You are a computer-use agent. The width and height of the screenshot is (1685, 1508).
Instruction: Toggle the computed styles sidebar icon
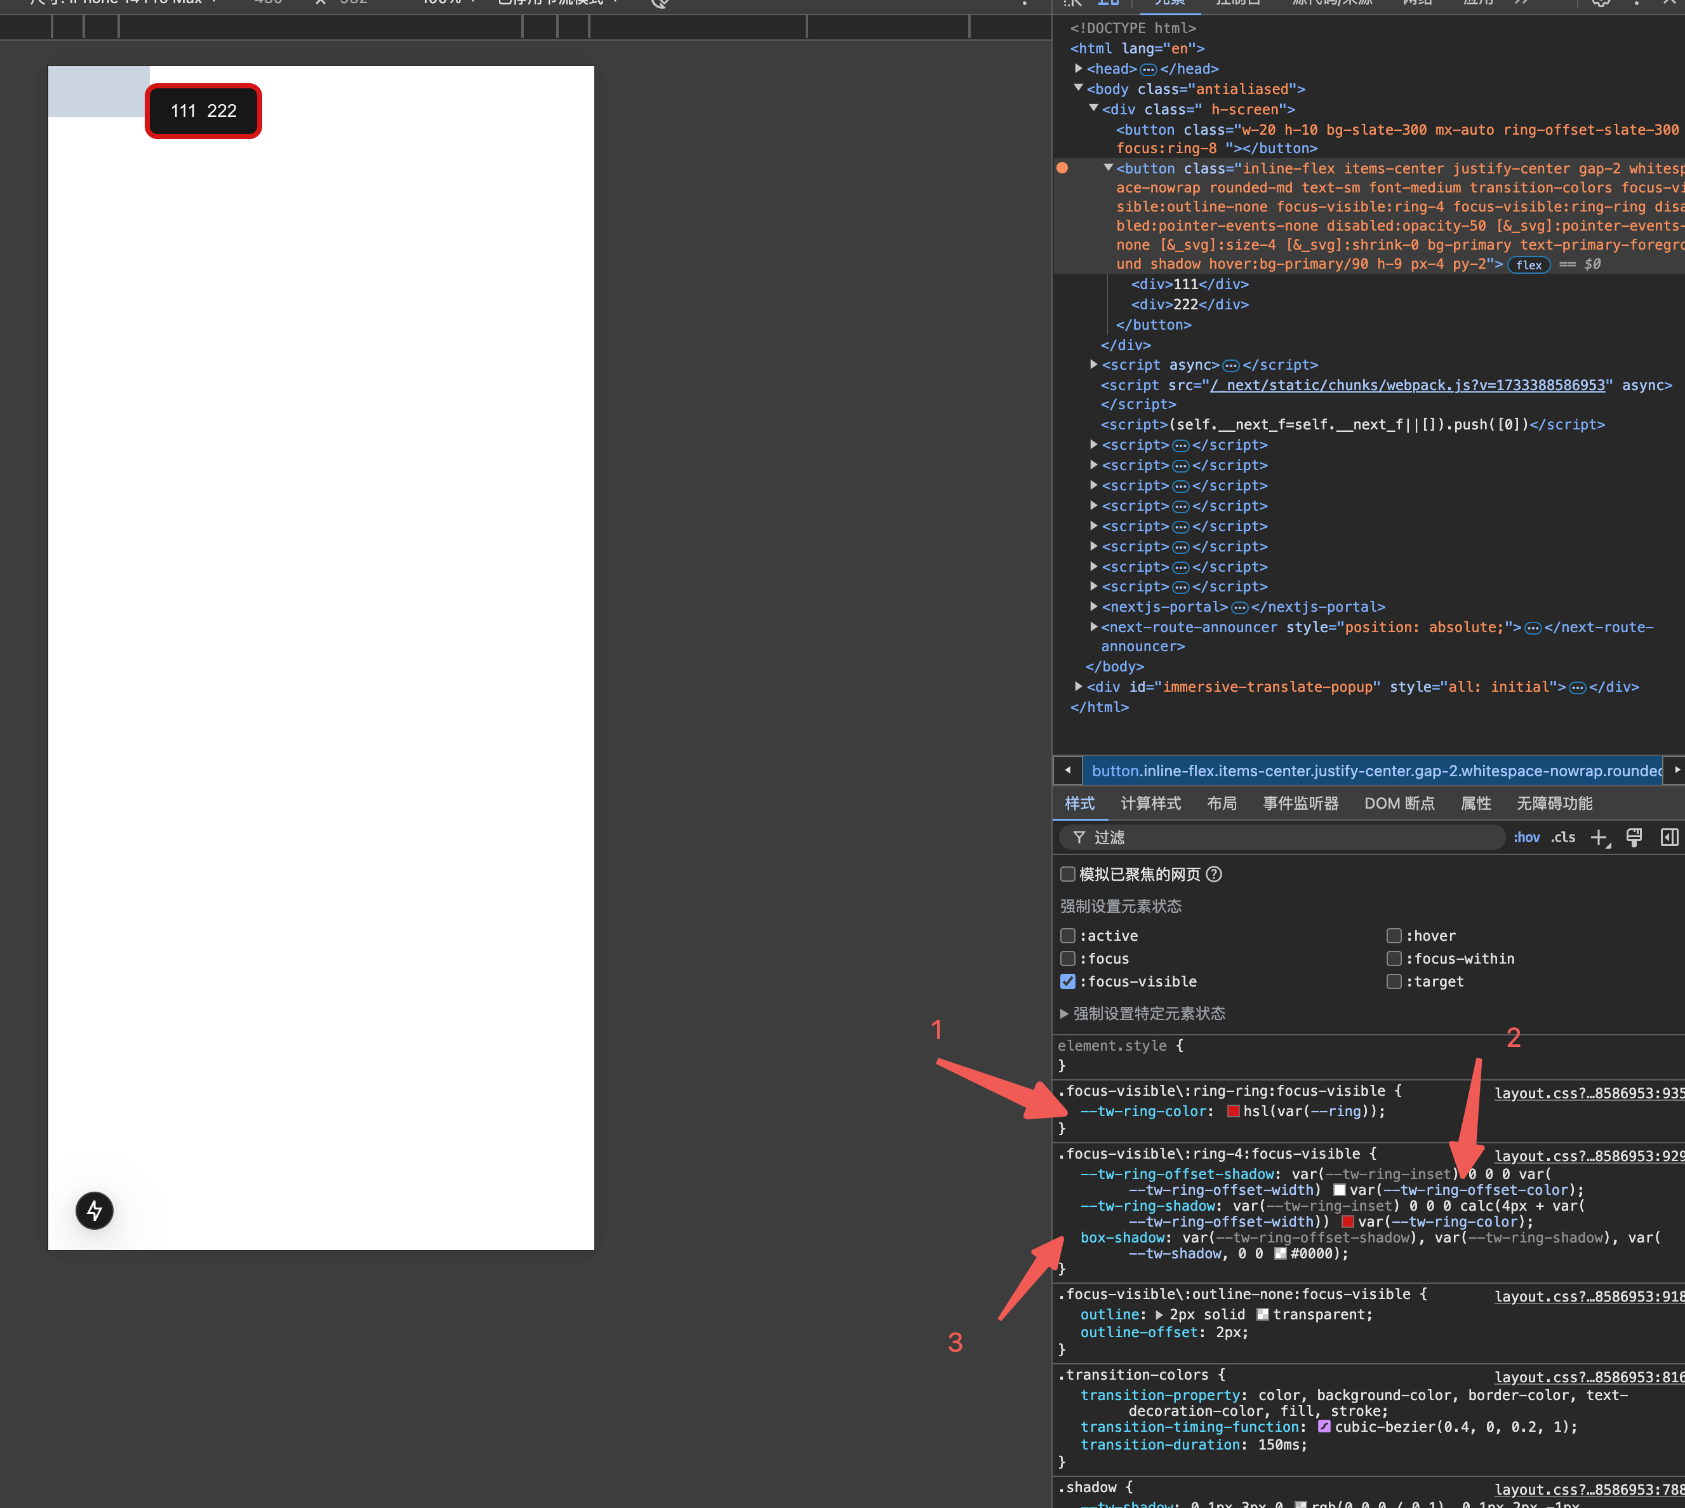1669,838
